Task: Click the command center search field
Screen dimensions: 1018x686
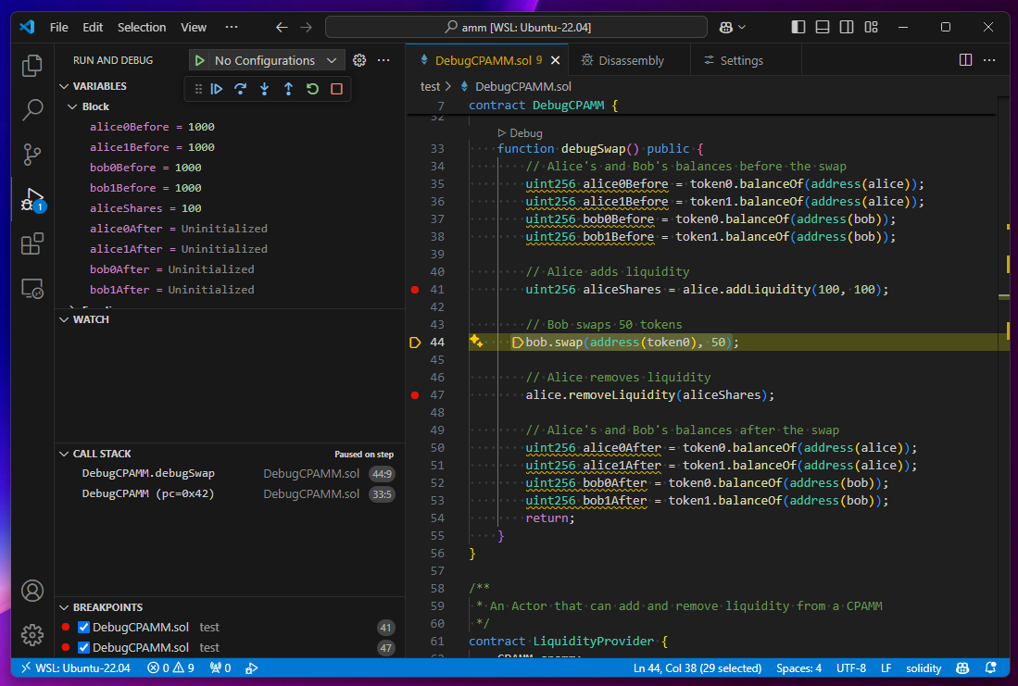Action: point(516,27)
